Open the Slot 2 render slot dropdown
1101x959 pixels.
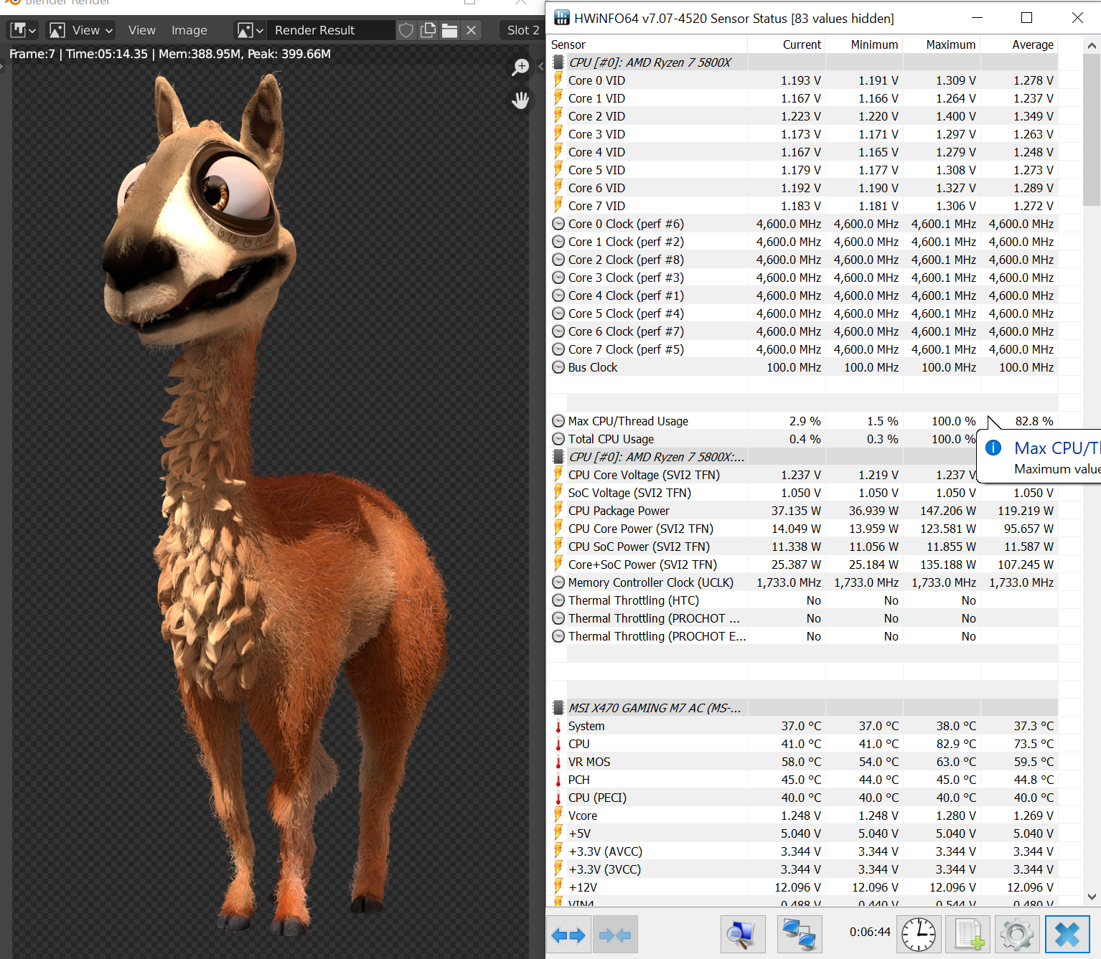pos(523,30)
